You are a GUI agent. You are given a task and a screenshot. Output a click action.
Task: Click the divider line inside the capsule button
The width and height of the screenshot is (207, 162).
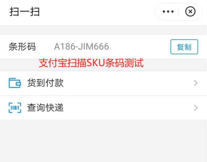(x=179, y=12)
